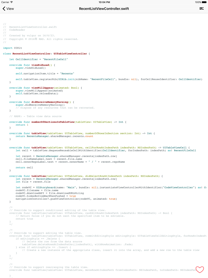Click the numberOfRowsInSection function line
Image resolution: width=208 pixels, height=278 pixels.
82,133
